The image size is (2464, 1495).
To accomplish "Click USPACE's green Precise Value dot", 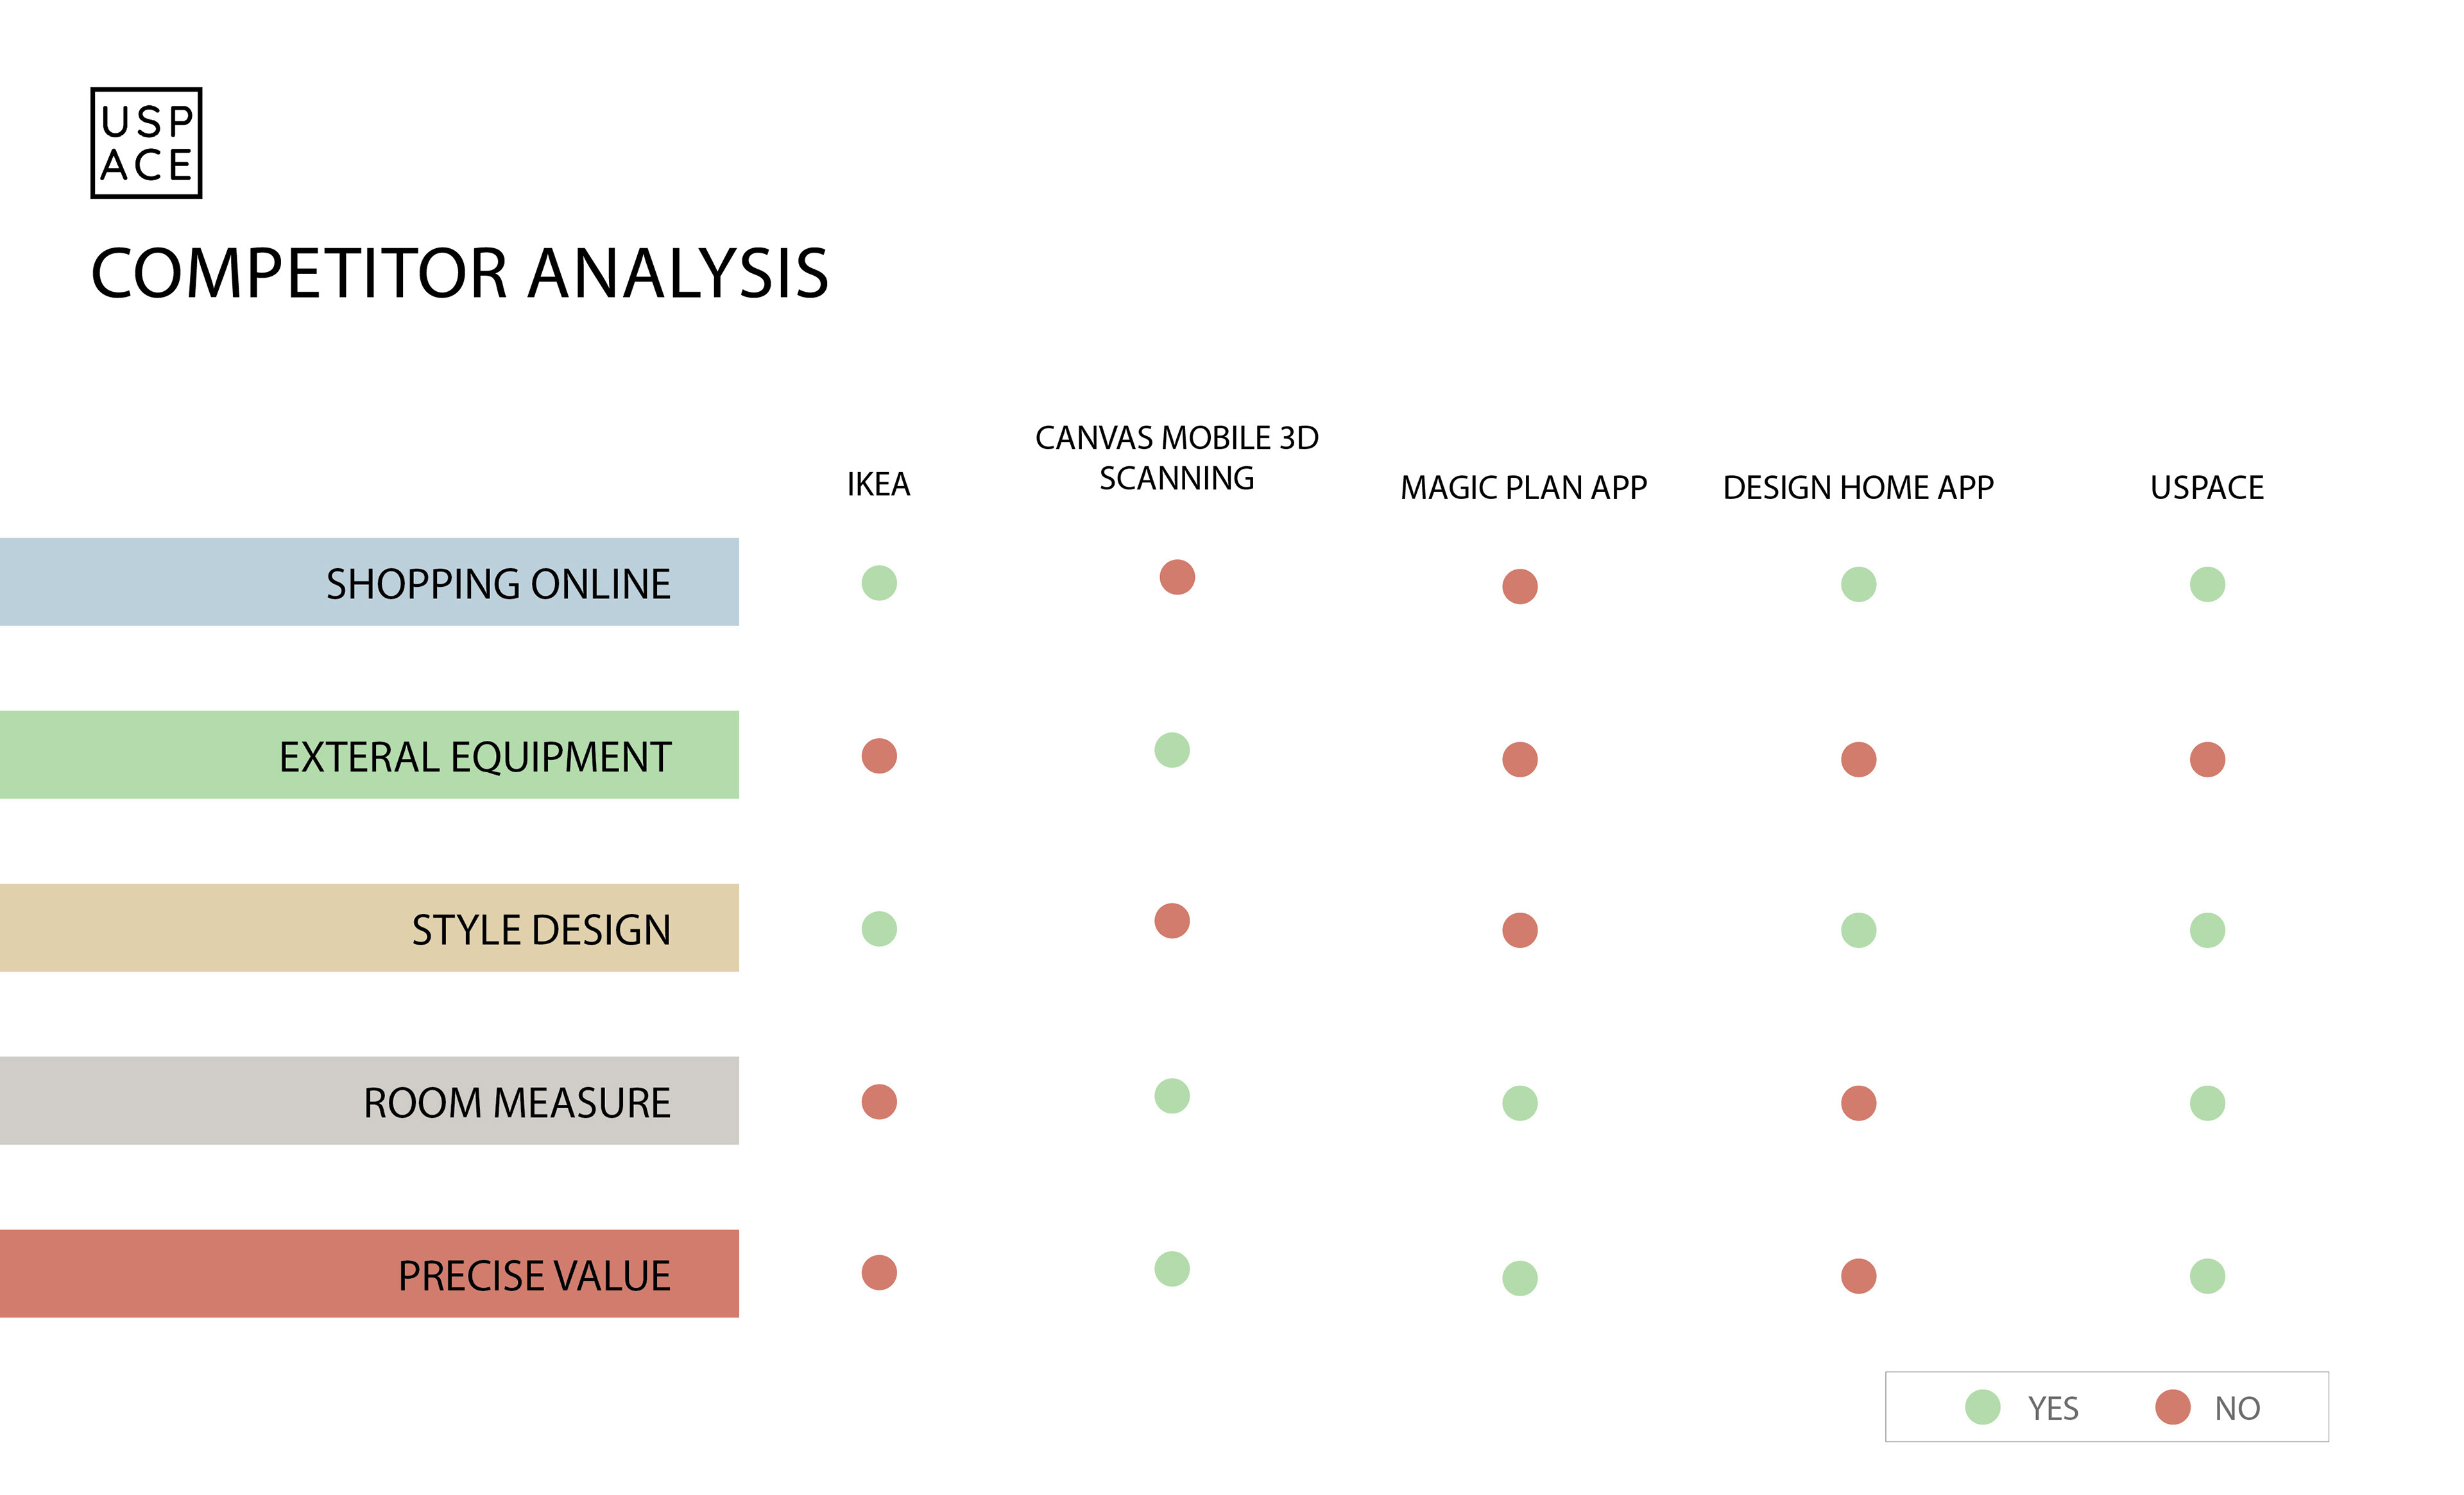I will (x=2208, y=1276).
